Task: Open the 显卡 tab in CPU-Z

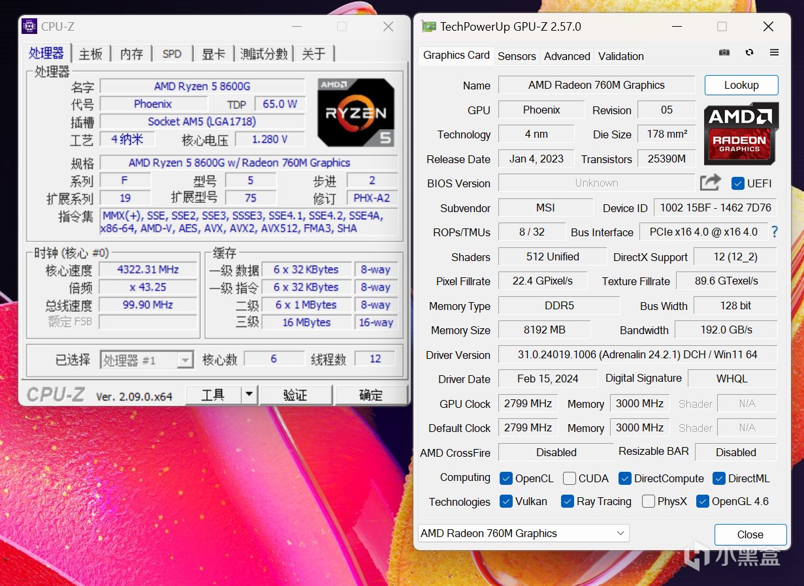Action: tap(214, 54)
